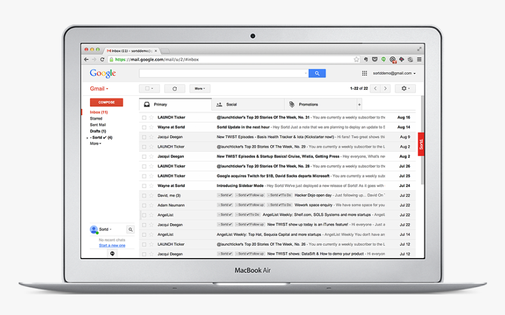Click the chat search magnifier icon

tap(130, 230)
